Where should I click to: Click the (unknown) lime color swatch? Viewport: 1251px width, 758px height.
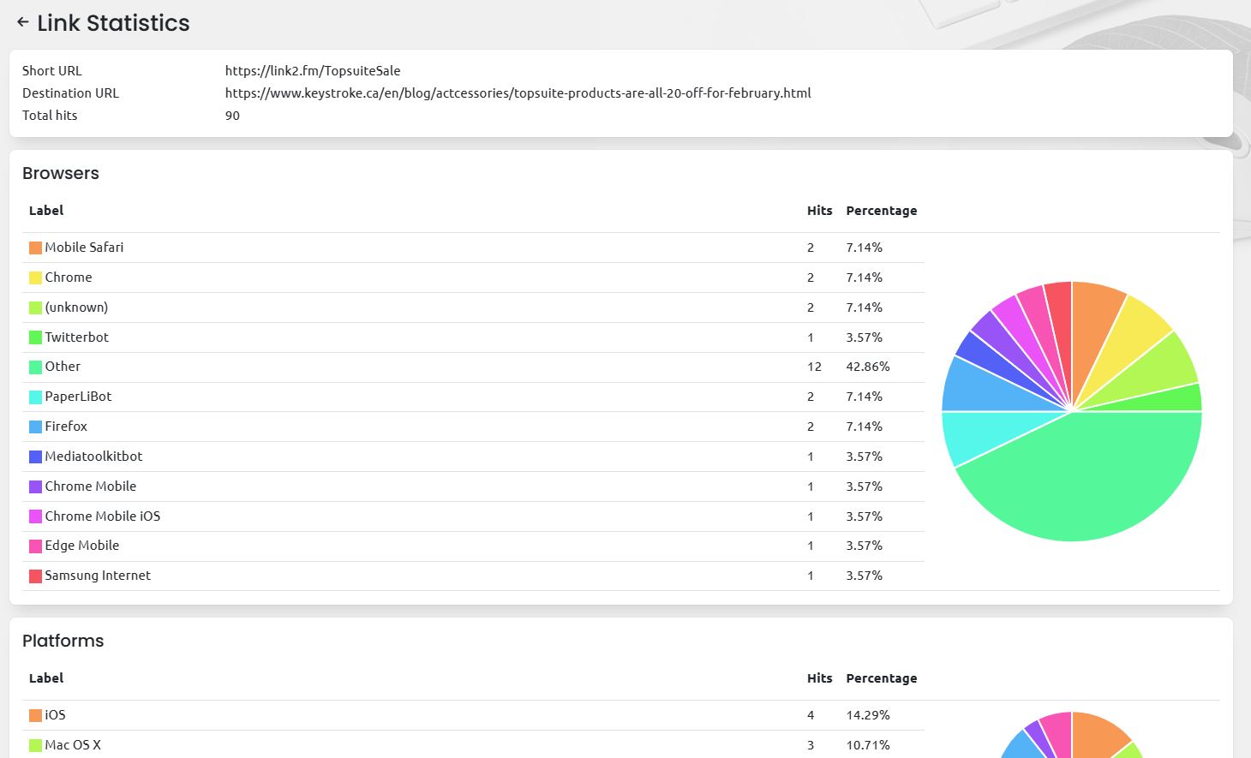click(x=35, y=307)
